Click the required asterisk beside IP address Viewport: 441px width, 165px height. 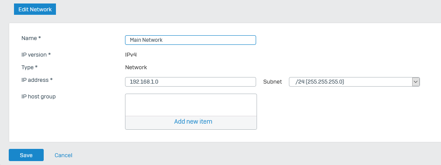point(52,80)
